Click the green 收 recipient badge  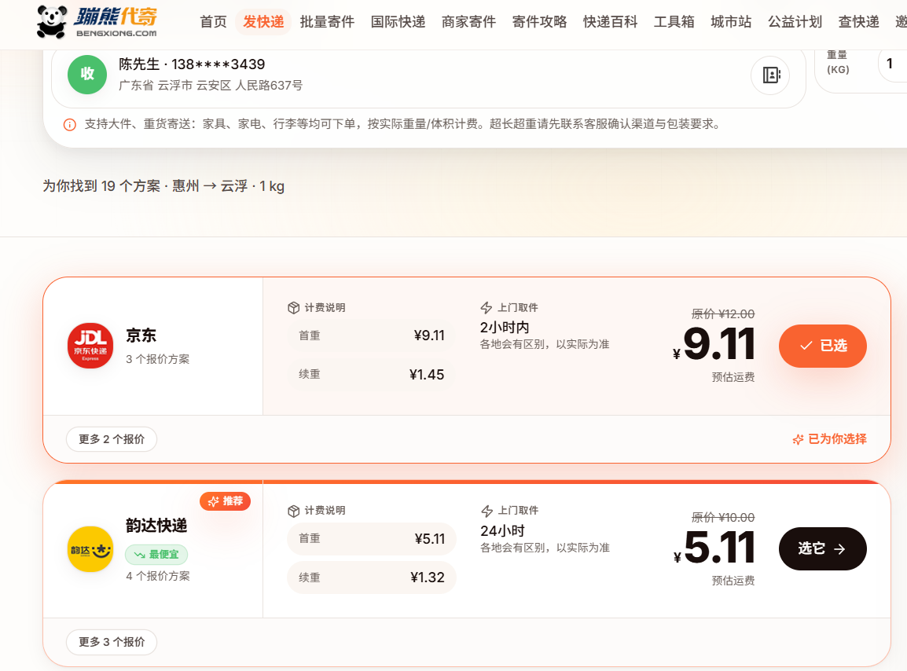87,74
